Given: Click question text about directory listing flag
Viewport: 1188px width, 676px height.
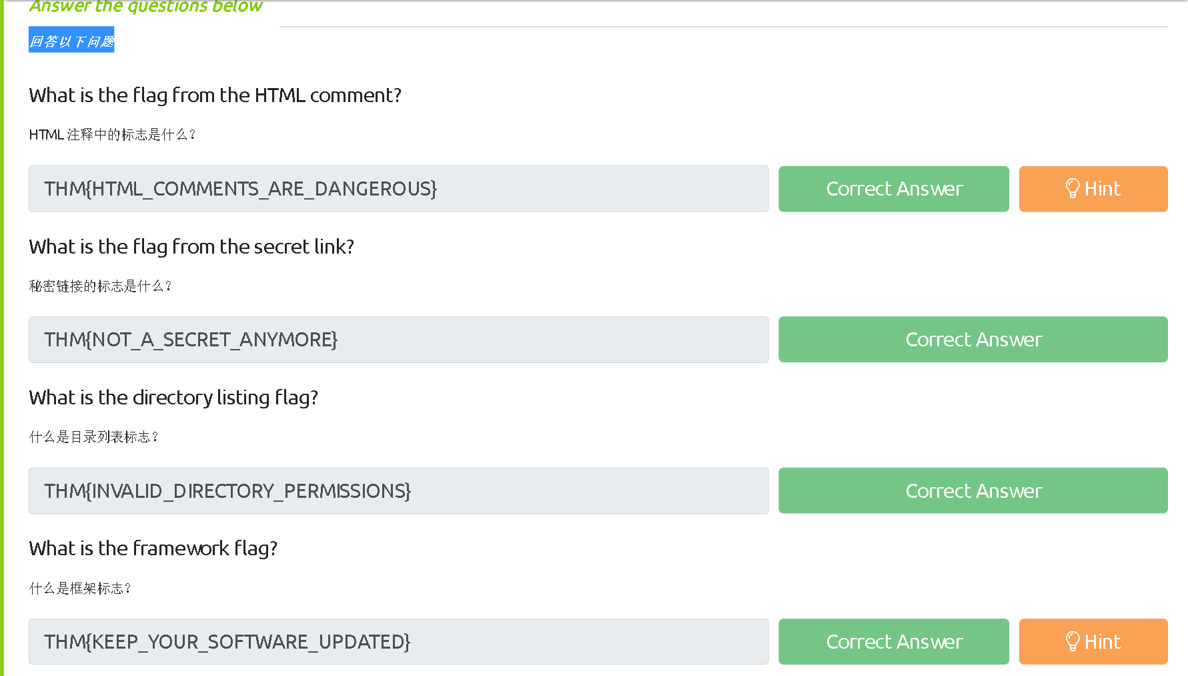Looking at the screenshot, I should click(x=173, y=398).
